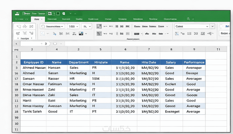Viewport: 233px width, 134px height.
Task: Open the Comments ribbon tab
Action: [x=170, y=19]
